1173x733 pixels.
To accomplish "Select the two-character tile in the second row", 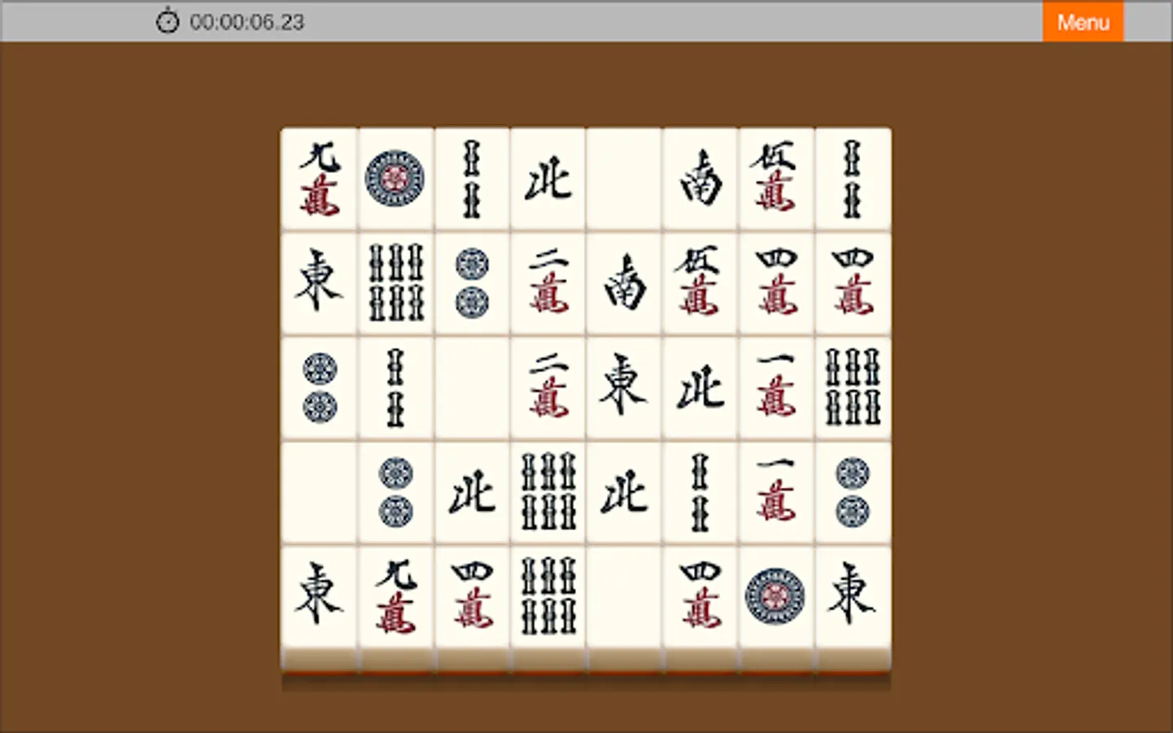I will pos(547,283).
